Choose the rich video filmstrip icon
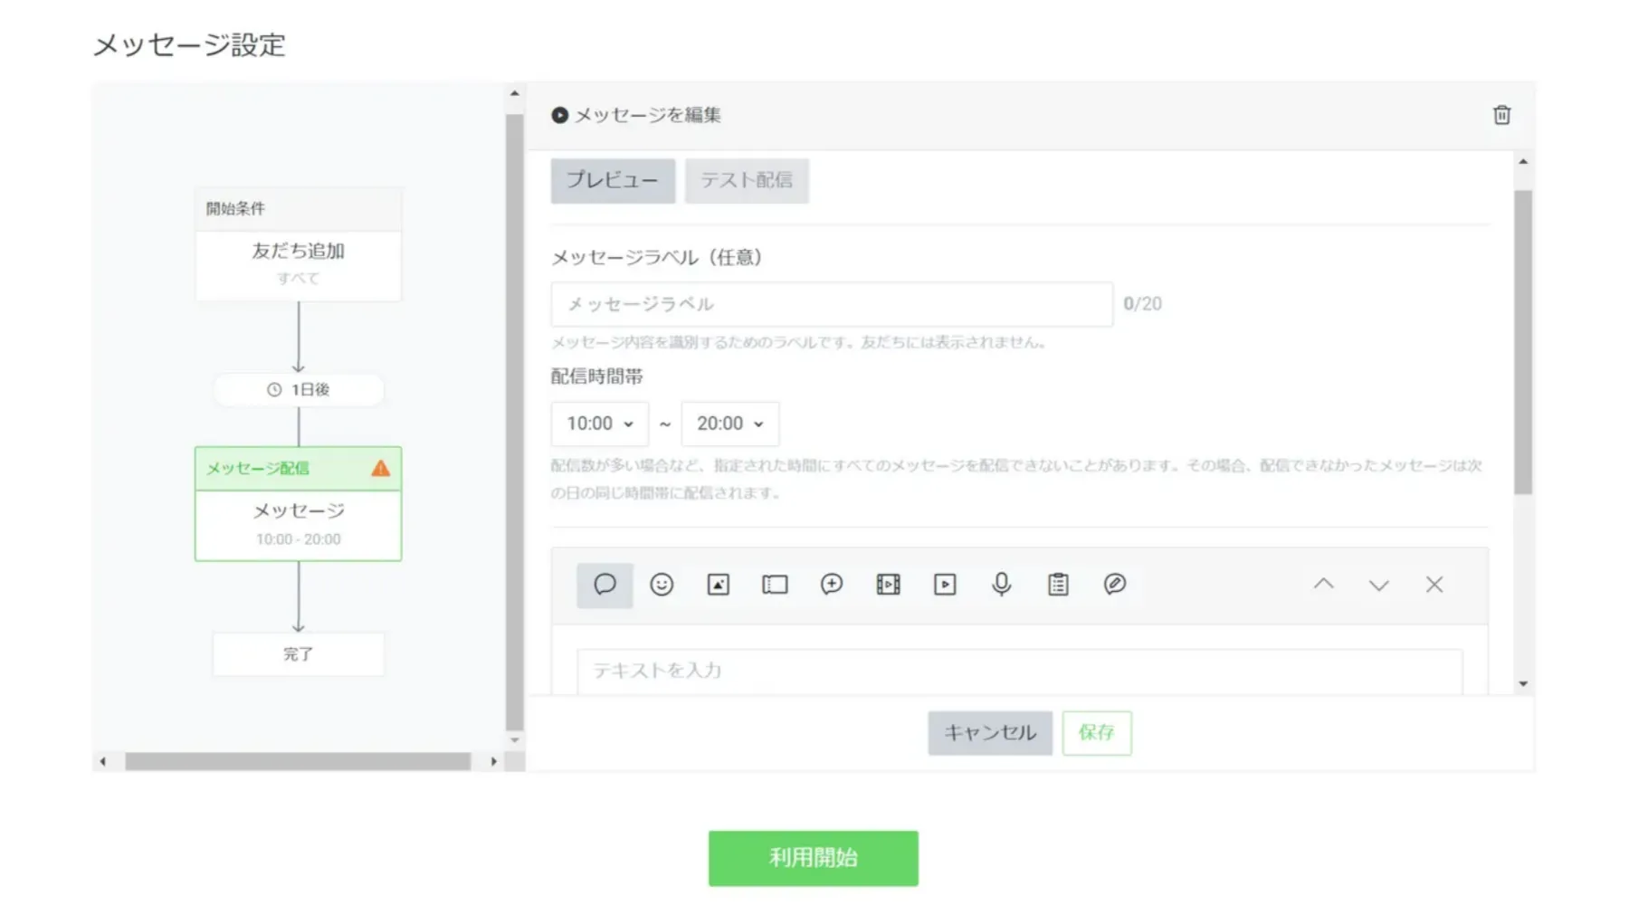Screen dimensions: 1629x905 tap(888, 585)
